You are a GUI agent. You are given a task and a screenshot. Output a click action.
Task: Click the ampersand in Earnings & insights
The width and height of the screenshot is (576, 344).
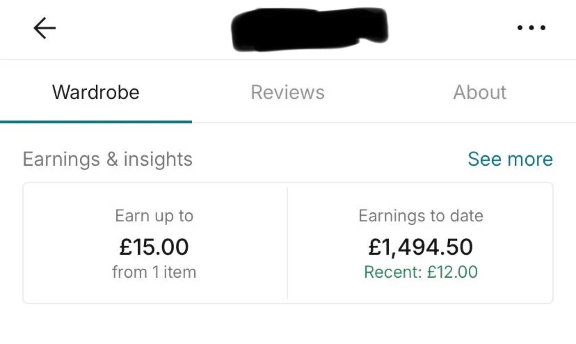click(x=112, y=159)
